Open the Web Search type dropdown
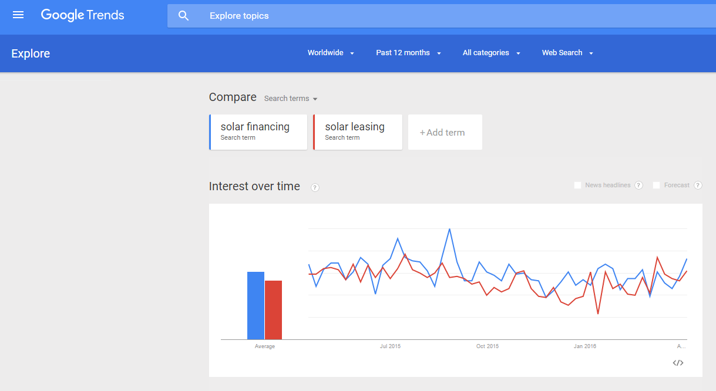The image size is (716, 391). click(x=567, y=52)
